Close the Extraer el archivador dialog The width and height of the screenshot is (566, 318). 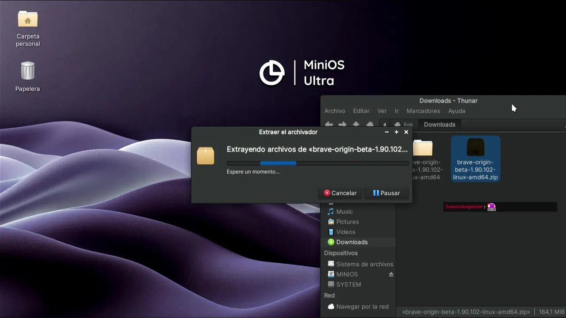click(x=406, y=132)
